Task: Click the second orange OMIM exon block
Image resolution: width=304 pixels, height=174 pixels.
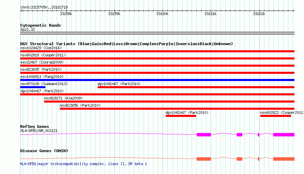Action: click(x=239, y=159)
